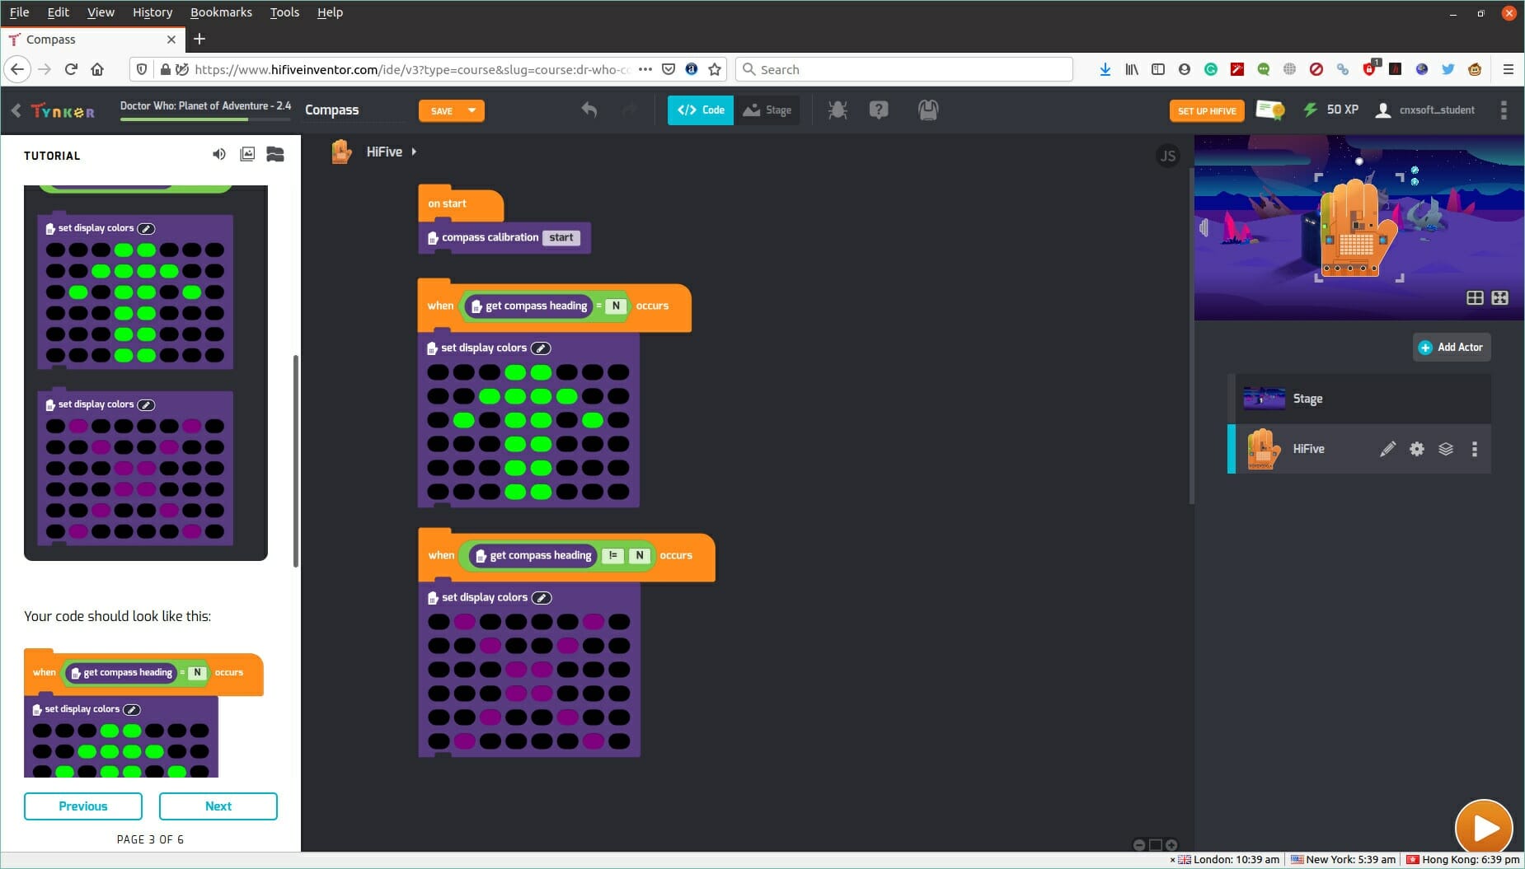Show the stage grid overlay

1475,298
